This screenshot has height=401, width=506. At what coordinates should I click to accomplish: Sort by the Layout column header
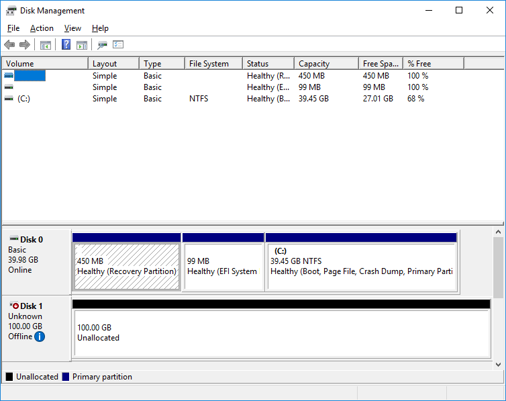coord(114,64)
